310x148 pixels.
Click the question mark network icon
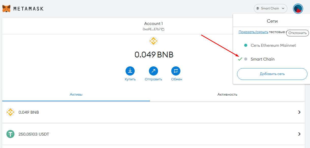click(x=258, y=8)
